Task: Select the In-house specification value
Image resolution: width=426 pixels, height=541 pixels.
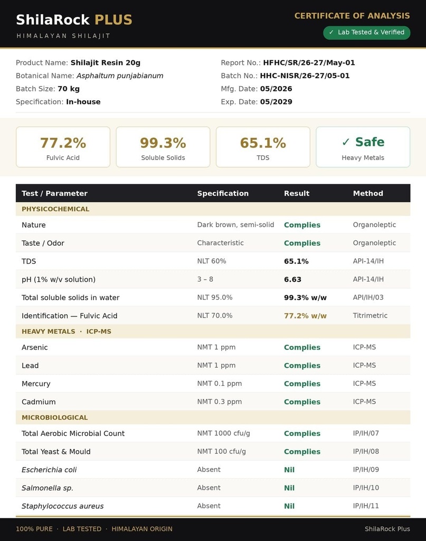Action: pos(83,102)
